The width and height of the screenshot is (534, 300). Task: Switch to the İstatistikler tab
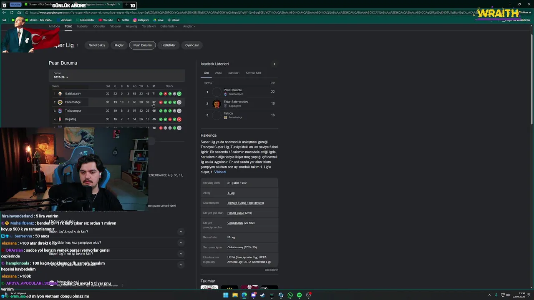point(169,45)
